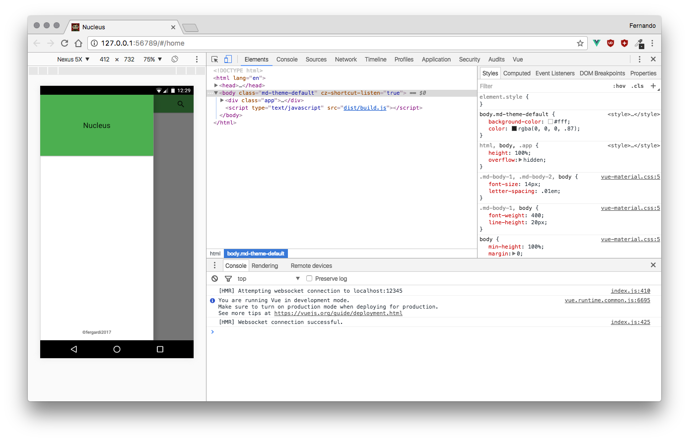Toggle the .cls class editor
The image size is (689, 441).
coord(638,86)
